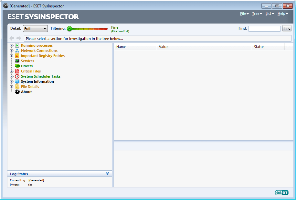
Task: Expand the File Details node
Action: point(11,87)
